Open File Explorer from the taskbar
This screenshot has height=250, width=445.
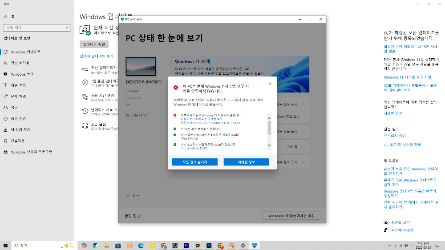point(107,246)
